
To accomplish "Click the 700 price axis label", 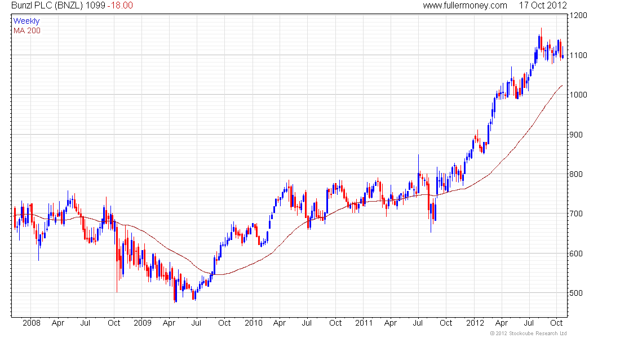I will [x=576, y=214].
